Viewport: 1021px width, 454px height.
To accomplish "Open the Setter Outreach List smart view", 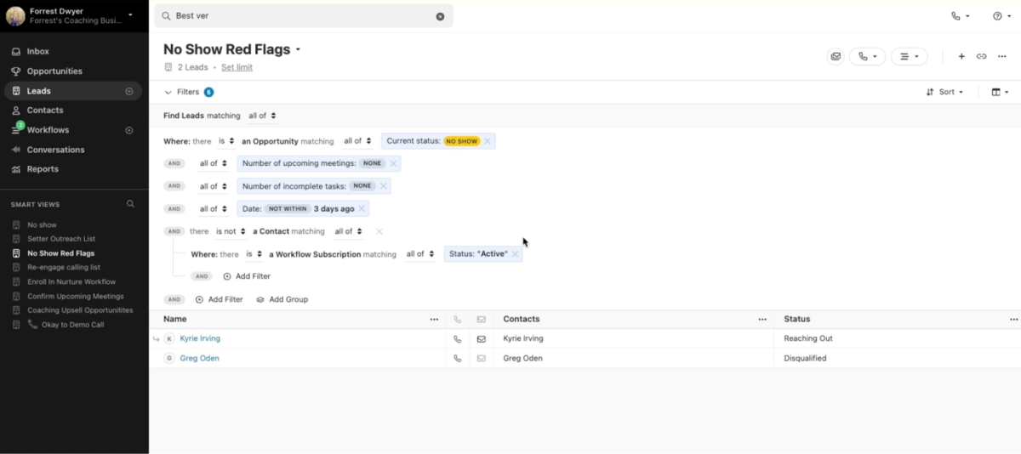I will 61,239.
